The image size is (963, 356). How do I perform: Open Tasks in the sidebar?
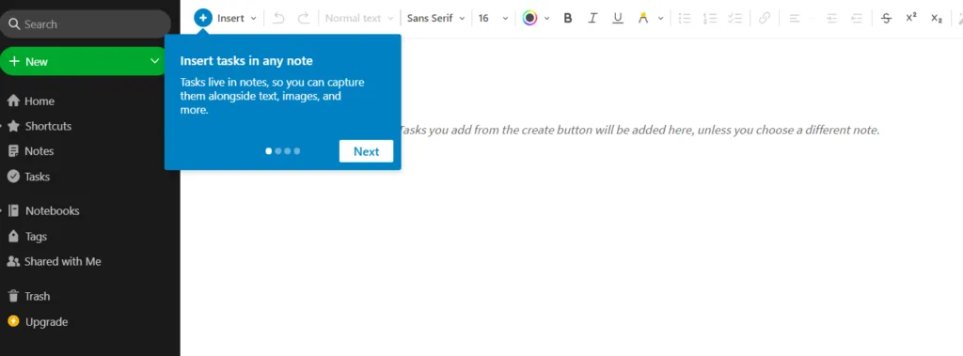tap(37, 177)
